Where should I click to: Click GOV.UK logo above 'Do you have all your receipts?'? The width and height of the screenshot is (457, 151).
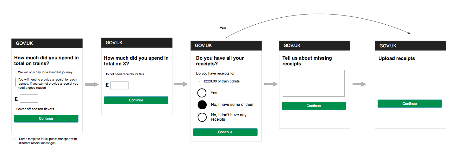point(203,45)
